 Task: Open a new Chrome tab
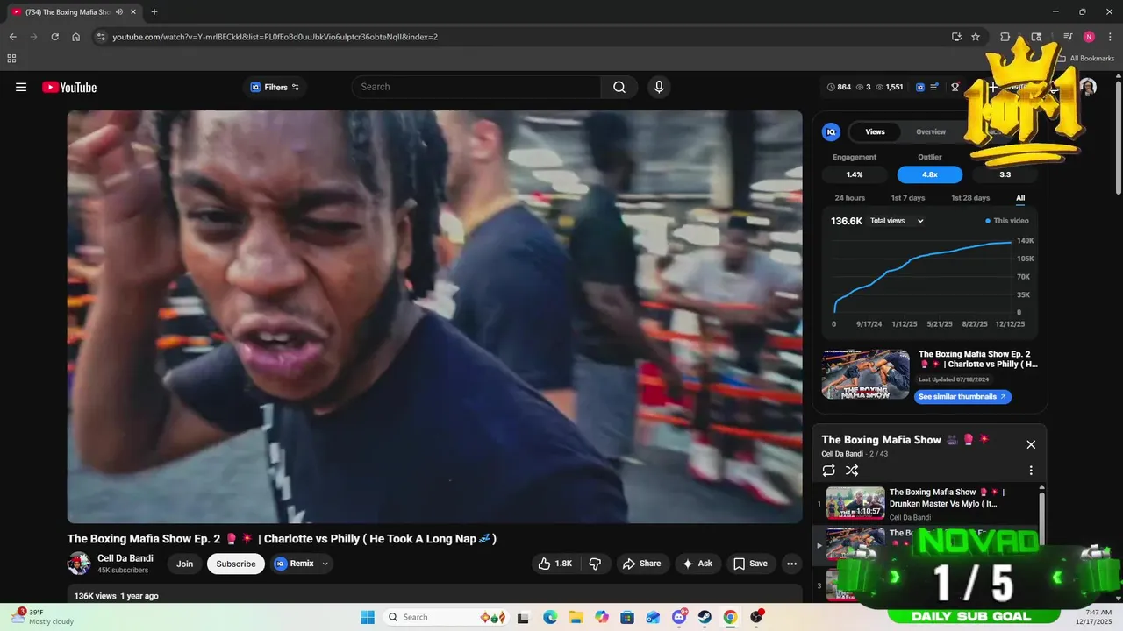coord(154,11)
